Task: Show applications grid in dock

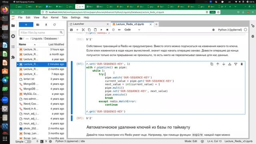Action: tap(5, 139)
